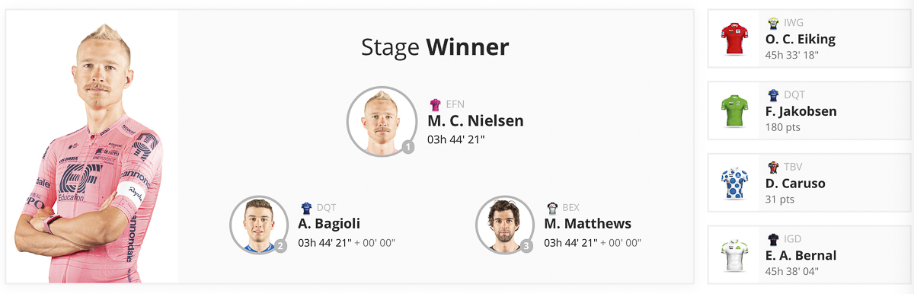Open M. C. Nielsen's circular portrait
This screenshot has height=294, width=914.
379,120
